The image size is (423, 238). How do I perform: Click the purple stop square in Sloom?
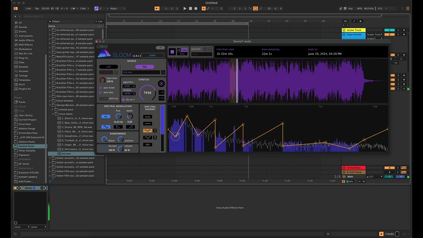click(x=172, y=52)
